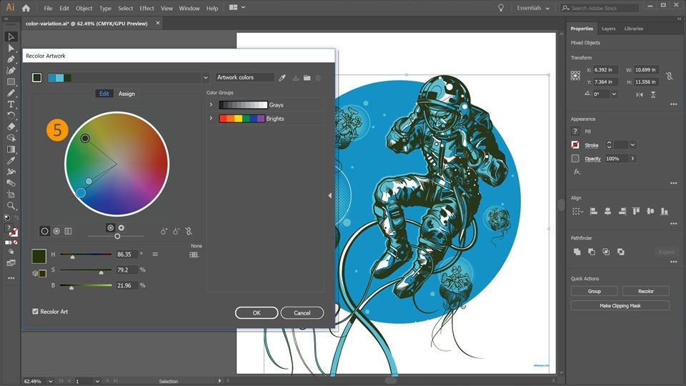Open the zoom level dropdown at bottom
The height and width of the screenshot is (386, 686).
click(50, 381)
